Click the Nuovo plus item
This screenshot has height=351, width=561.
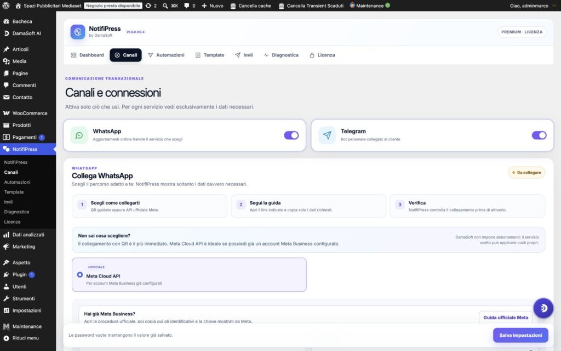tap(213, 5)
